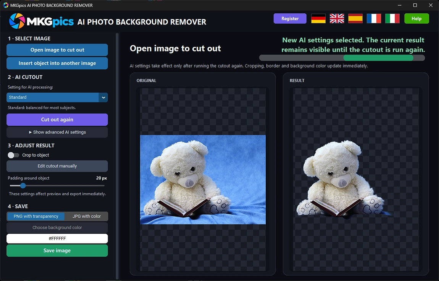Click the '4 · SAVE' heading
Viewport: 439px width, 281px height.
click(x=18, y=206)
